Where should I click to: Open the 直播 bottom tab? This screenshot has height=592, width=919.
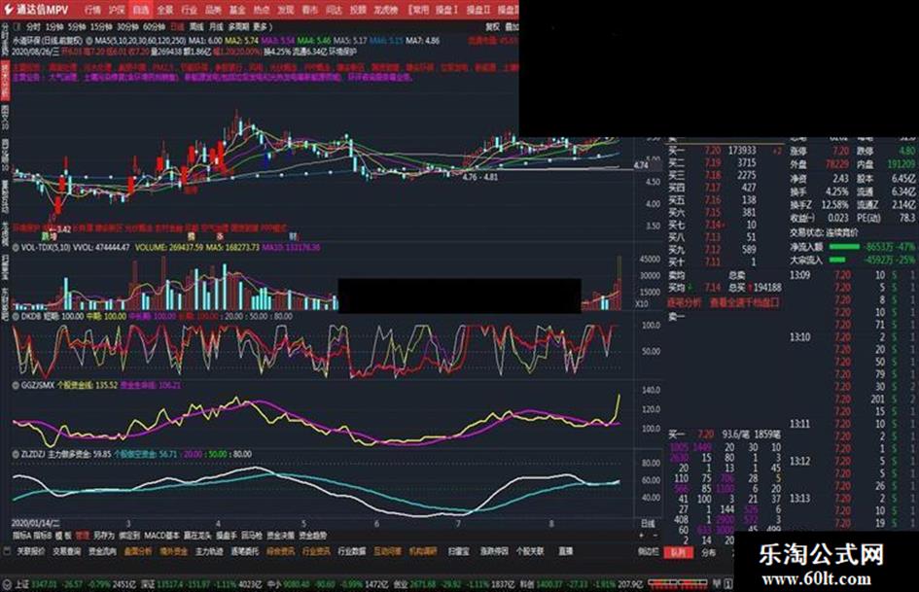point(566,552)
